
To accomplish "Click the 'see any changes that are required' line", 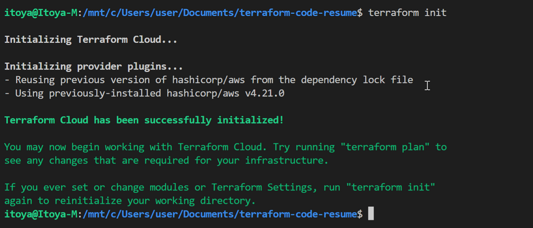I will [x=166, y=160].
